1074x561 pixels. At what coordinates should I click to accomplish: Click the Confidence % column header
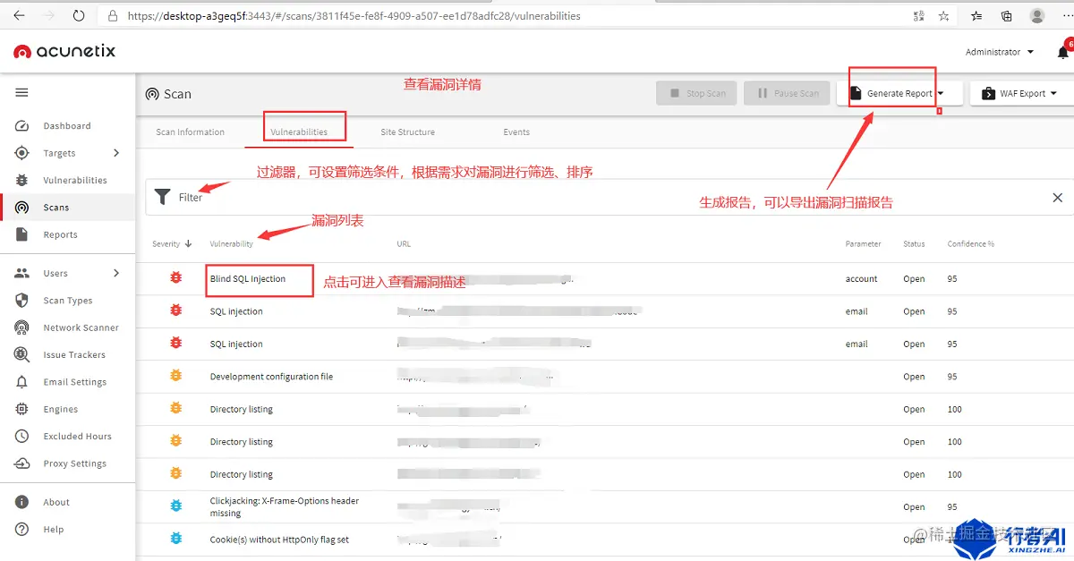971,243
